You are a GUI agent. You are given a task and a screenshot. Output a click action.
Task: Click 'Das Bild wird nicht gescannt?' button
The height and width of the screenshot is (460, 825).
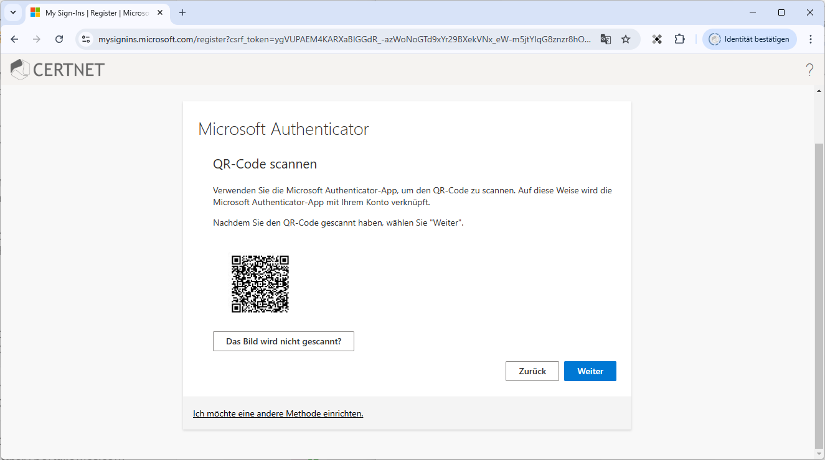(283, 341)
